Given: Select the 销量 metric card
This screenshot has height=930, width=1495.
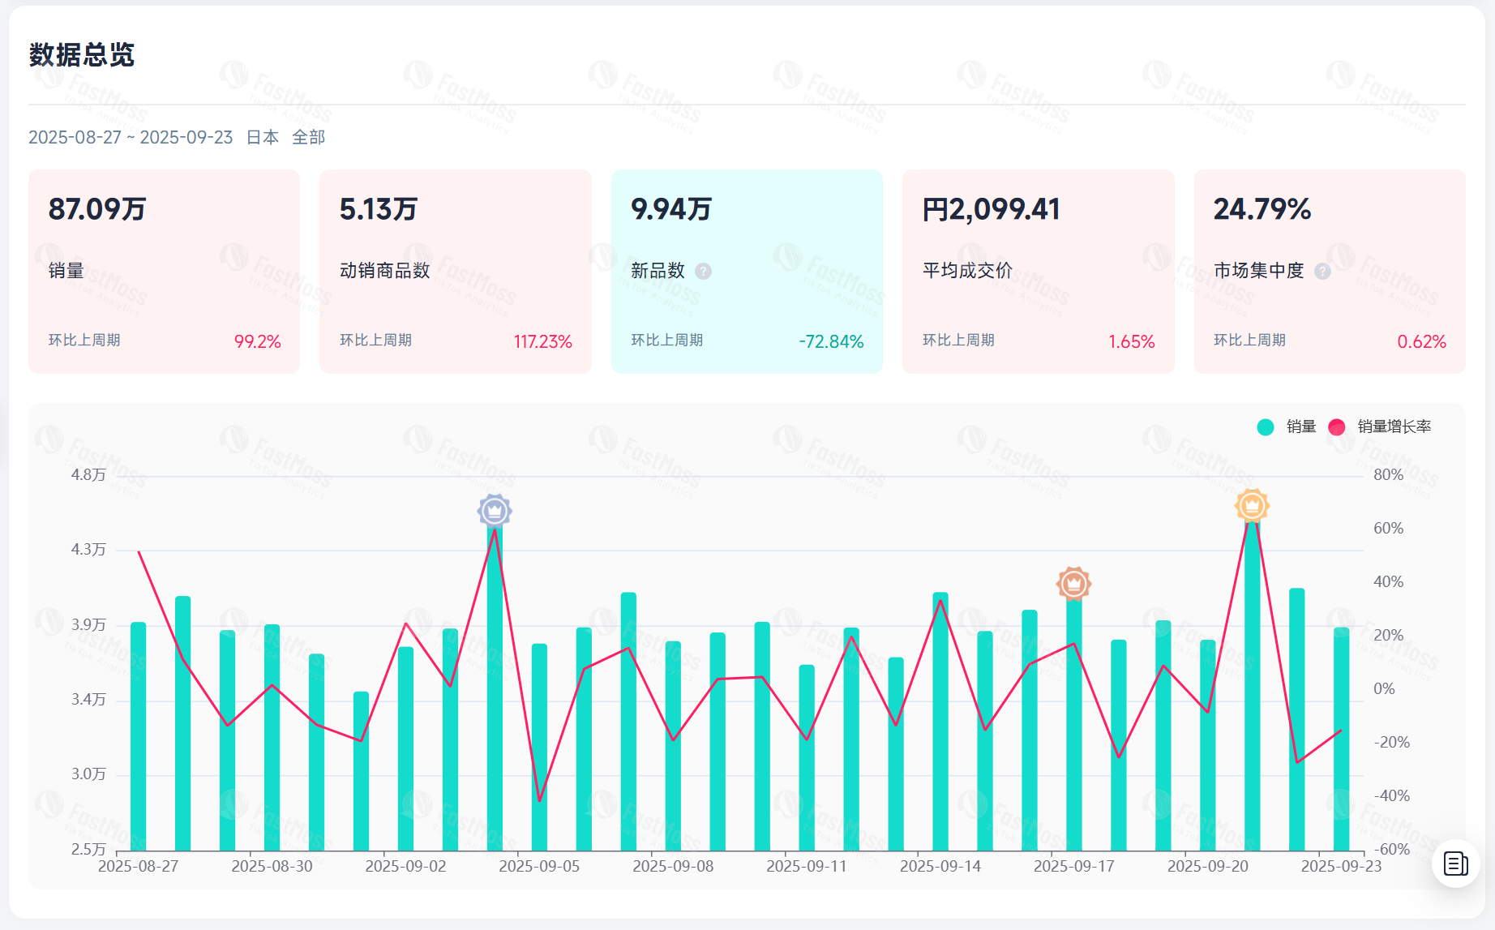Looking at the screenshot, I should point(164,272).
